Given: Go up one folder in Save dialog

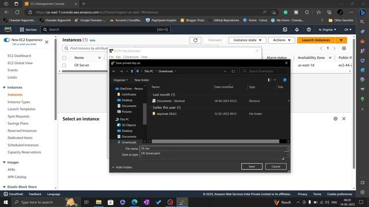Looking at the screenshot, I should 132,71.
